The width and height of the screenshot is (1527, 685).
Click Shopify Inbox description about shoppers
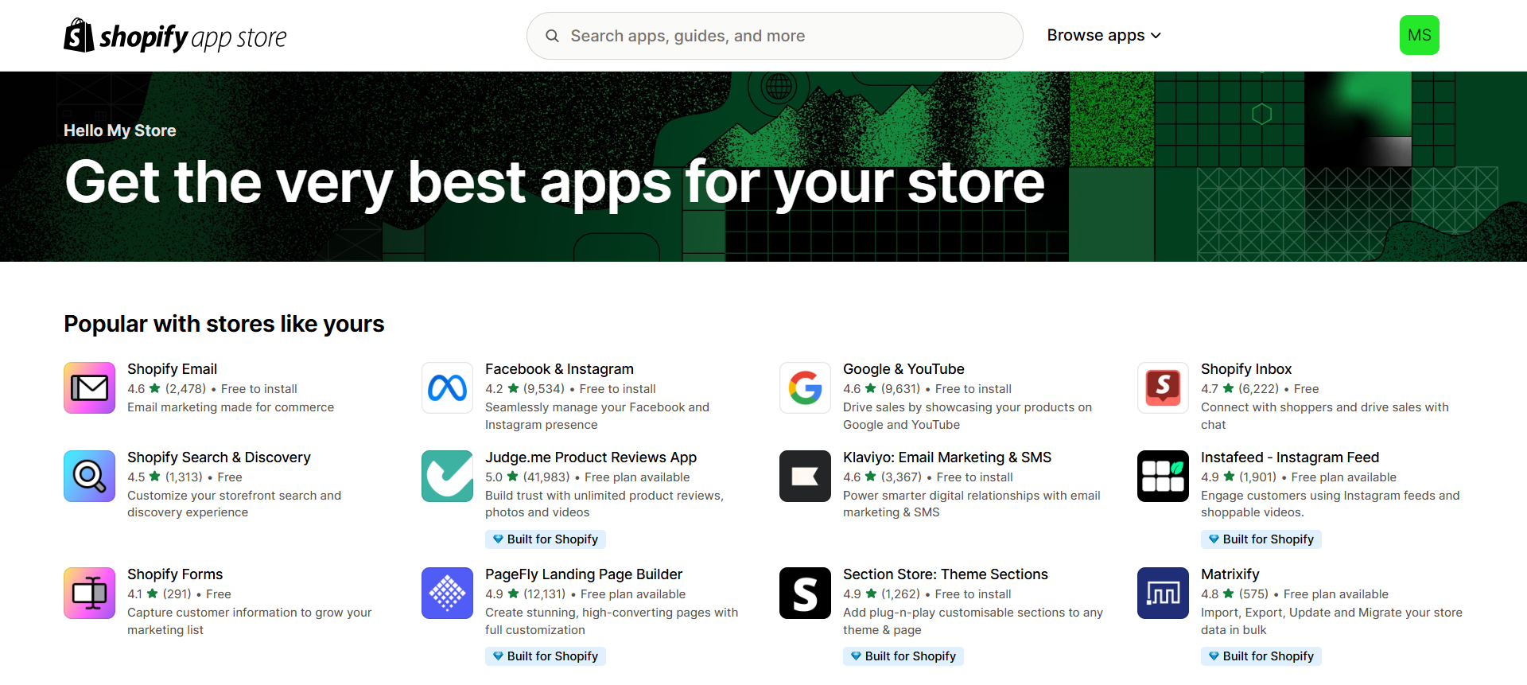(x=1325, y=416)
